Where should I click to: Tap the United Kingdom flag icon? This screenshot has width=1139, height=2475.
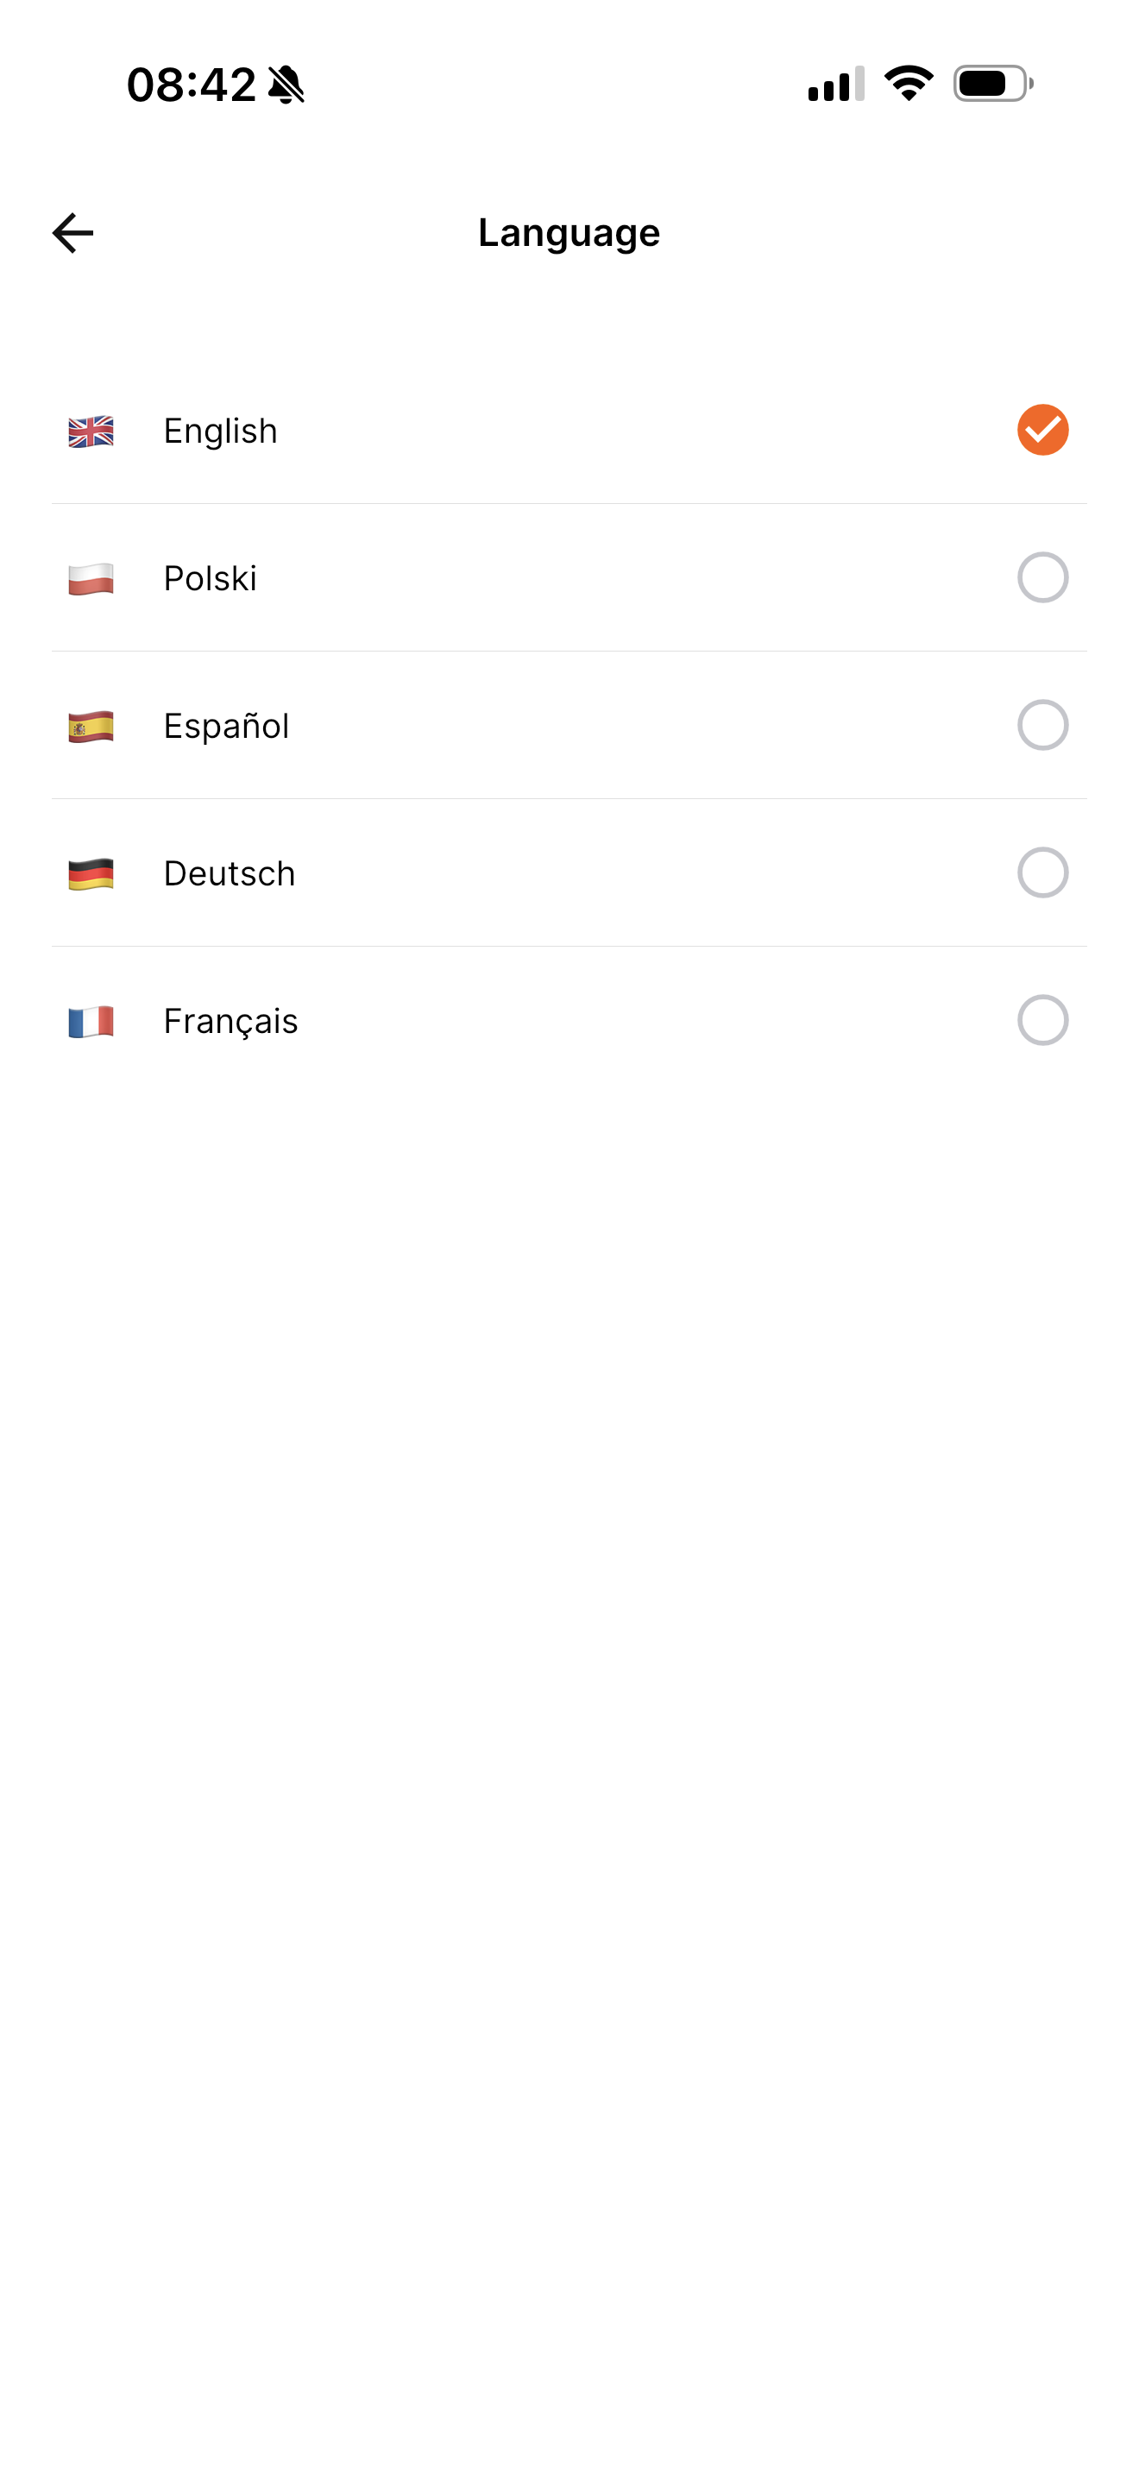click(x=91, y=431)
